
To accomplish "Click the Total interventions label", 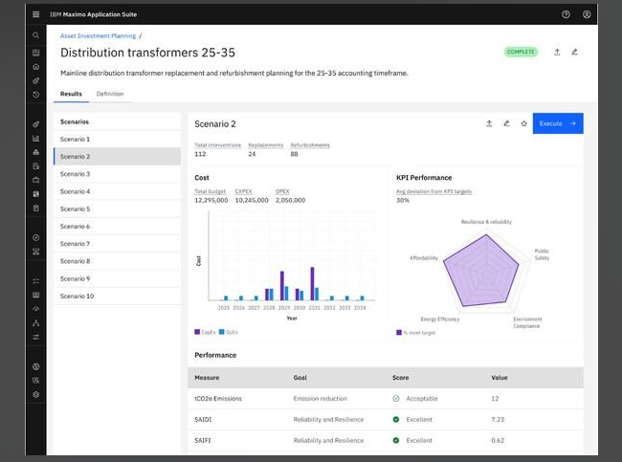I will 218,145.
